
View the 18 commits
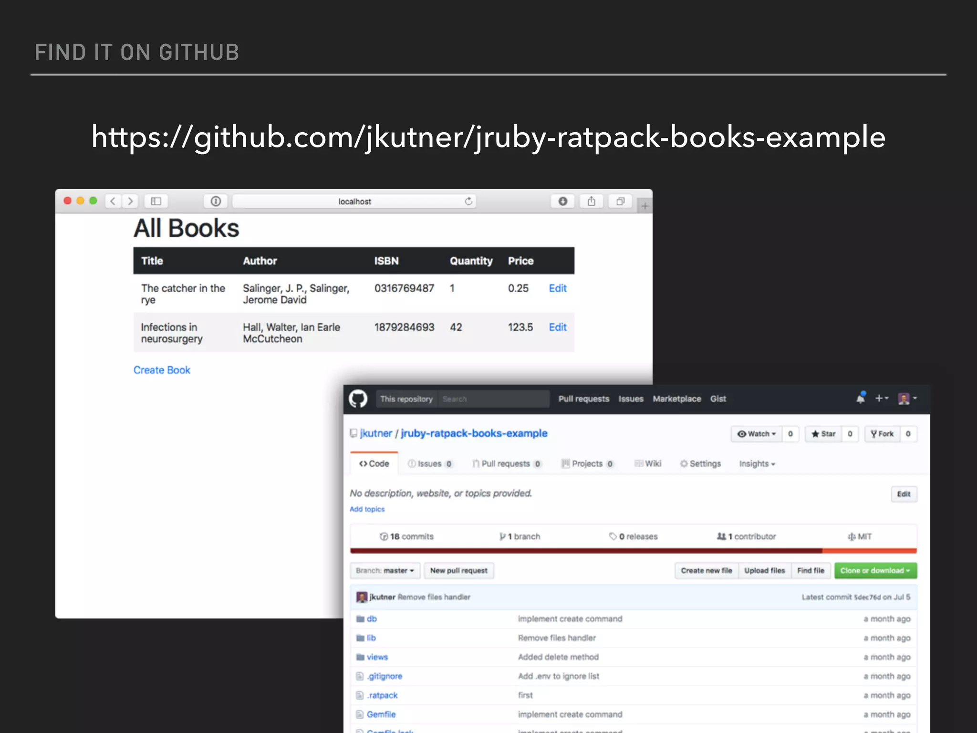pos(406,536)
